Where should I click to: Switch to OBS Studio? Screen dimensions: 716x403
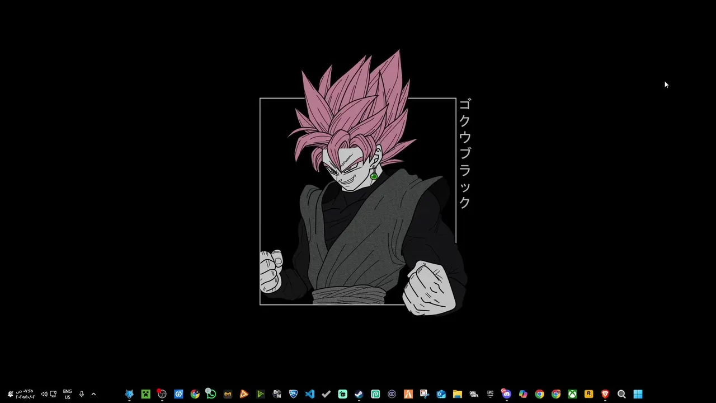(x=162, y=394)
